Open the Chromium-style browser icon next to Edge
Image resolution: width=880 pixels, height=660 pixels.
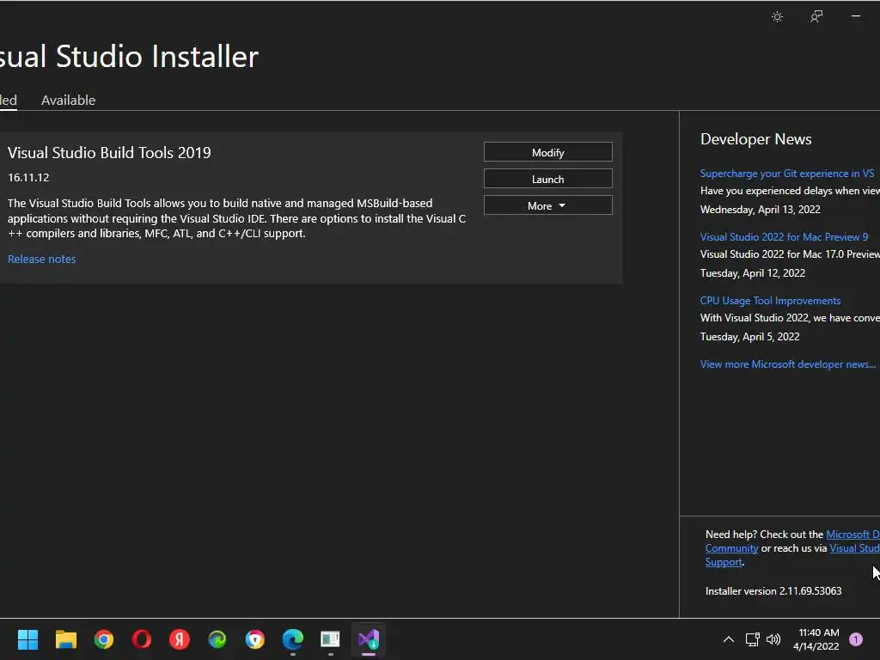pyautogui.click(x=254, y=639)
